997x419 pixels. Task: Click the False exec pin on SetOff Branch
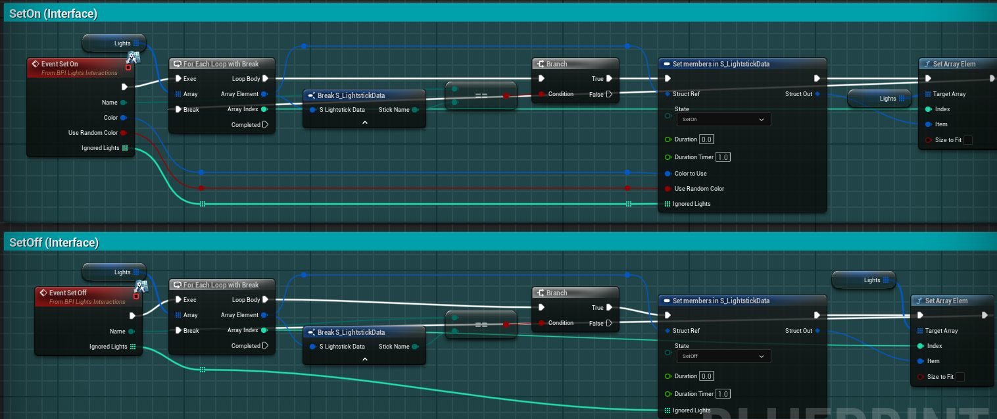(609, 323)
